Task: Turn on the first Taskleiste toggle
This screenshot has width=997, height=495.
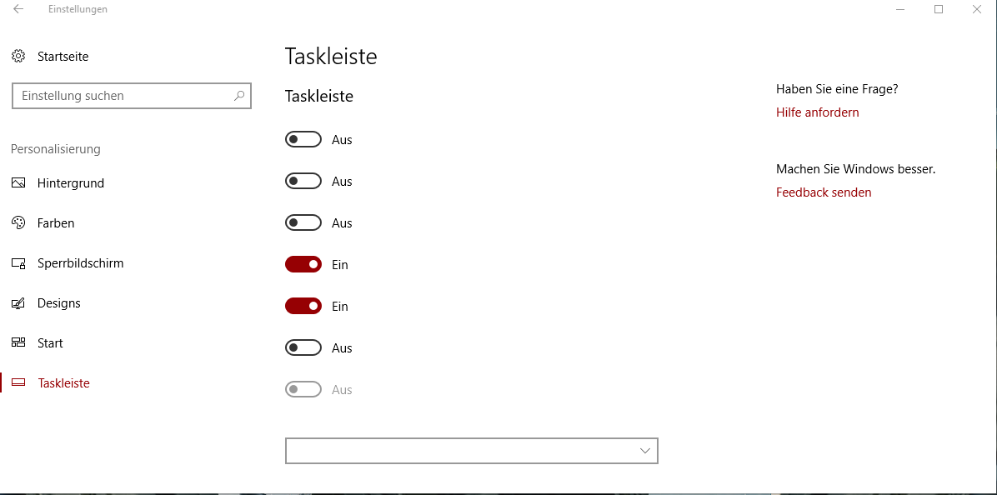Action: coord(303,140)
